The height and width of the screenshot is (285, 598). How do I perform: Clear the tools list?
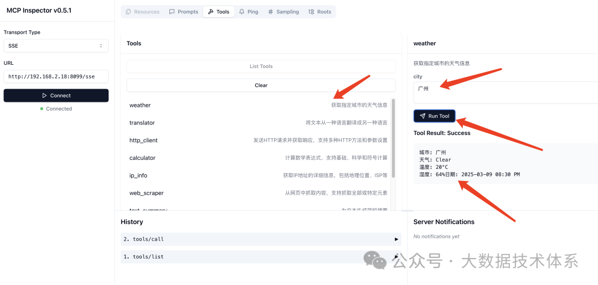click(x=261, y=85)
